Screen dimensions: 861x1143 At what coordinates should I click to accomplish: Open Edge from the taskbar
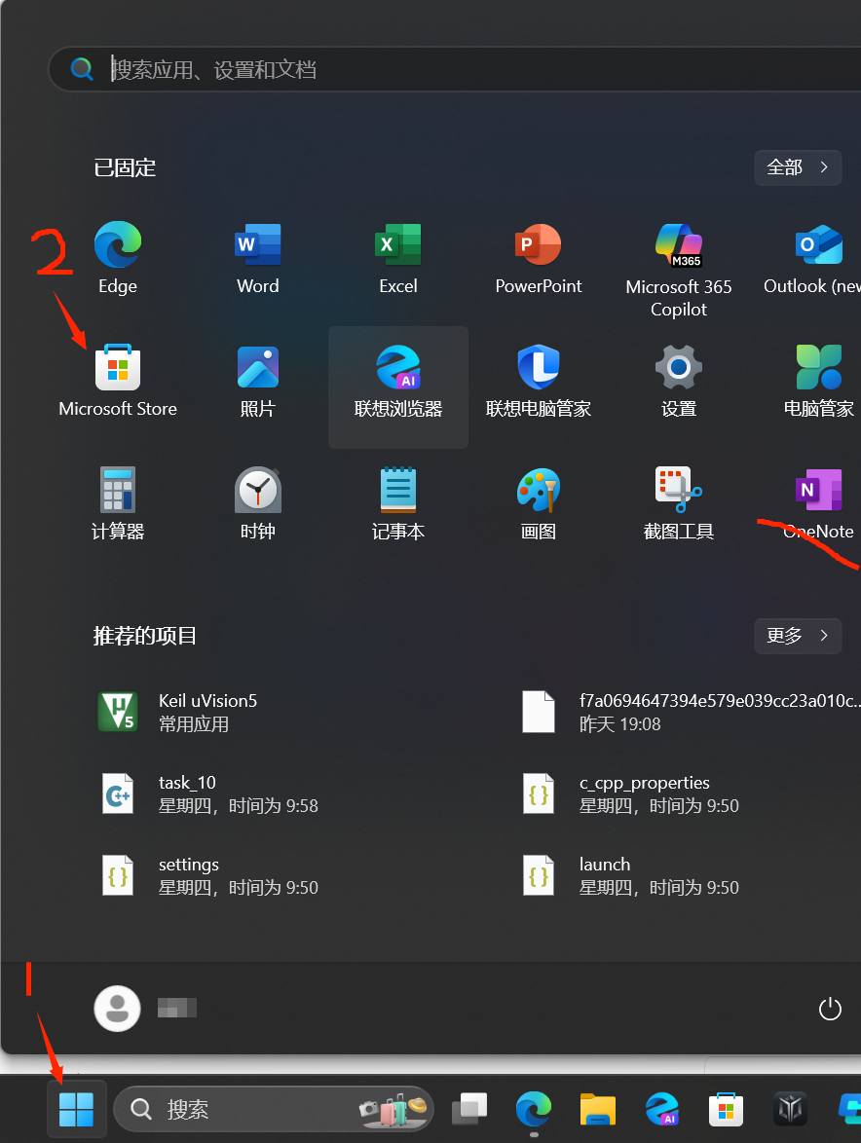pos(534,1110)
